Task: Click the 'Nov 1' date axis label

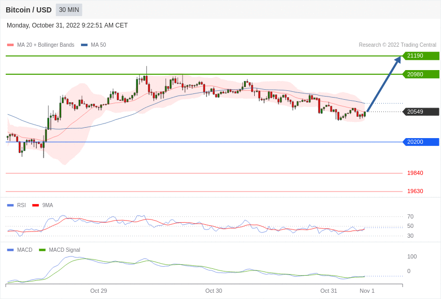Action: click(x=367, y=291)
